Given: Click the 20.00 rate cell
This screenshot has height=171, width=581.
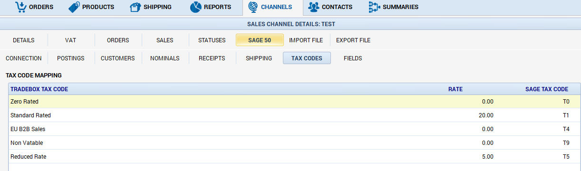Looking at the screenshot, I should click(486, 115).
